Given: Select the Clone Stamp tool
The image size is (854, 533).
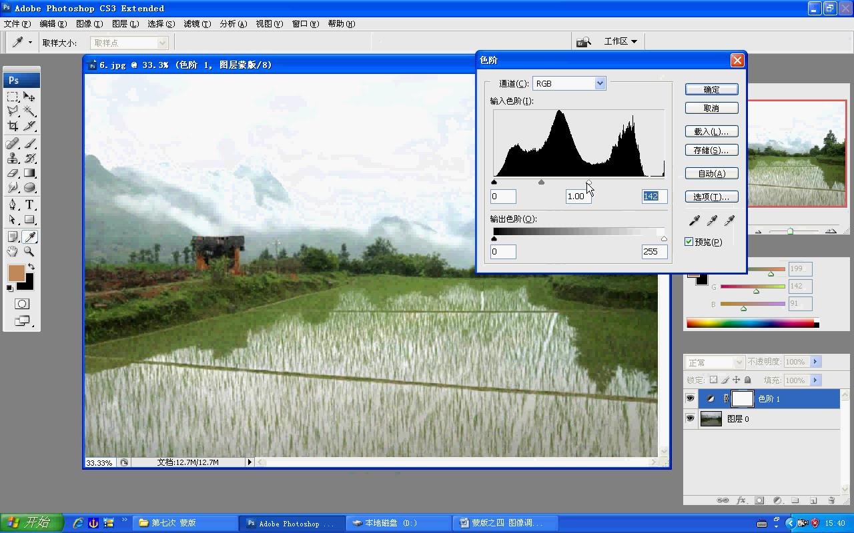Looking at the screenshot, I should click(13, 158).
